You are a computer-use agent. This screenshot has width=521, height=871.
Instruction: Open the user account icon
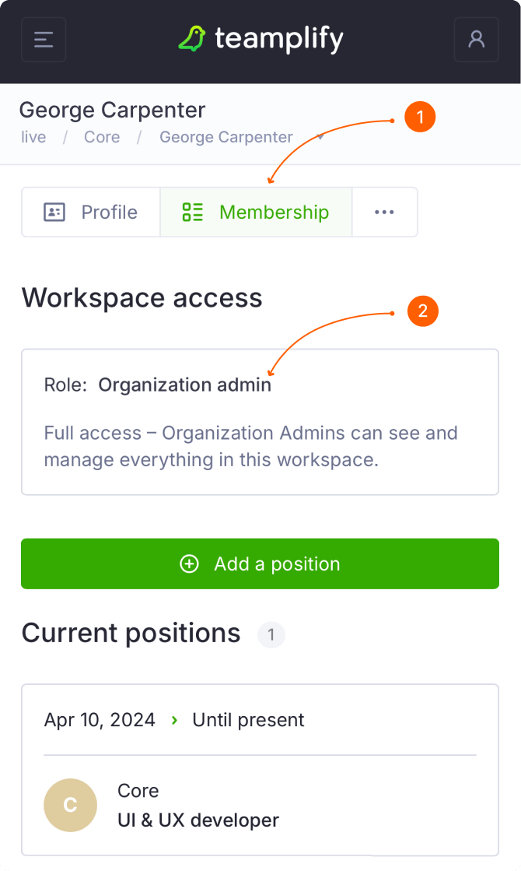476,39
